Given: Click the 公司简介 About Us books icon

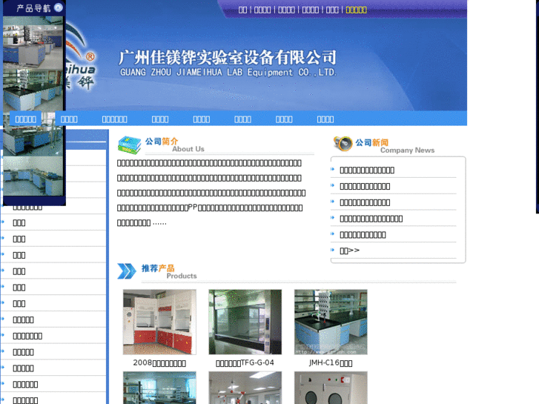Looking at the screenshot, I should (x=129, y=145).
